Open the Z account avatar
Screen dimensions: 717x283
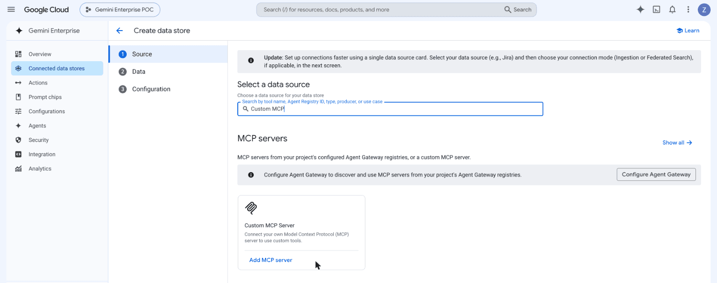point(704,10)
